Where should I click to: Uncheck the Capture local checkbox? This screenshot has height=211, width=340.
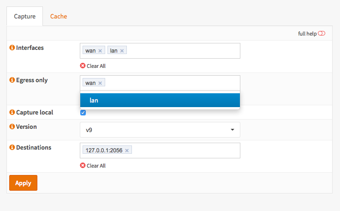[x=83, y=113]
